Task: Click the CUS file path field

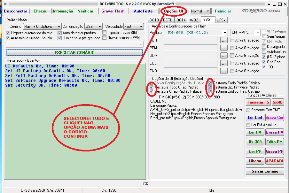Action: click(x=191, y=63)
